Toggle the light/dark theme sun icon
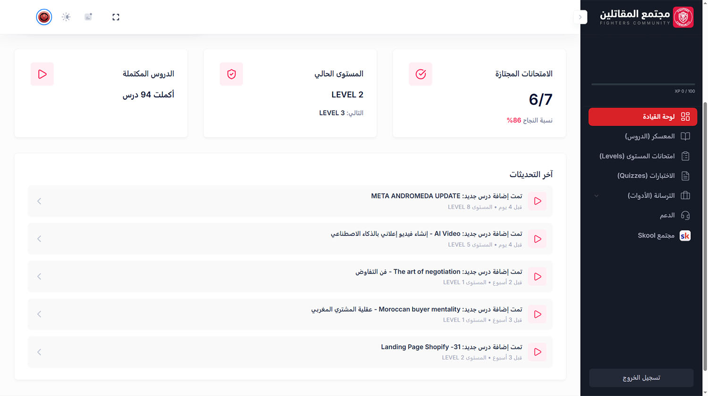 click(66, 17)
